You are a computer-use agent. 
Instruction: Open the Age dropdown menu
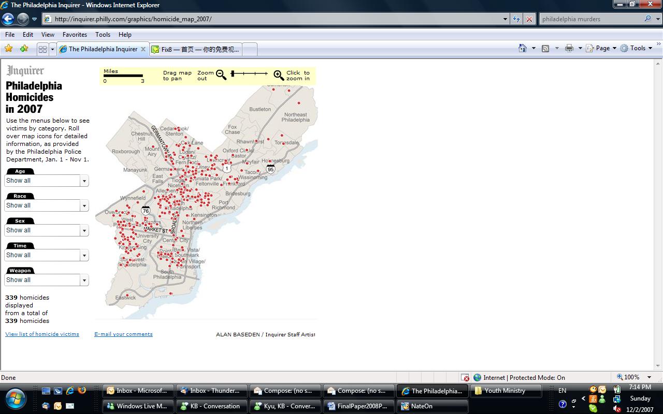pos(84,181)
